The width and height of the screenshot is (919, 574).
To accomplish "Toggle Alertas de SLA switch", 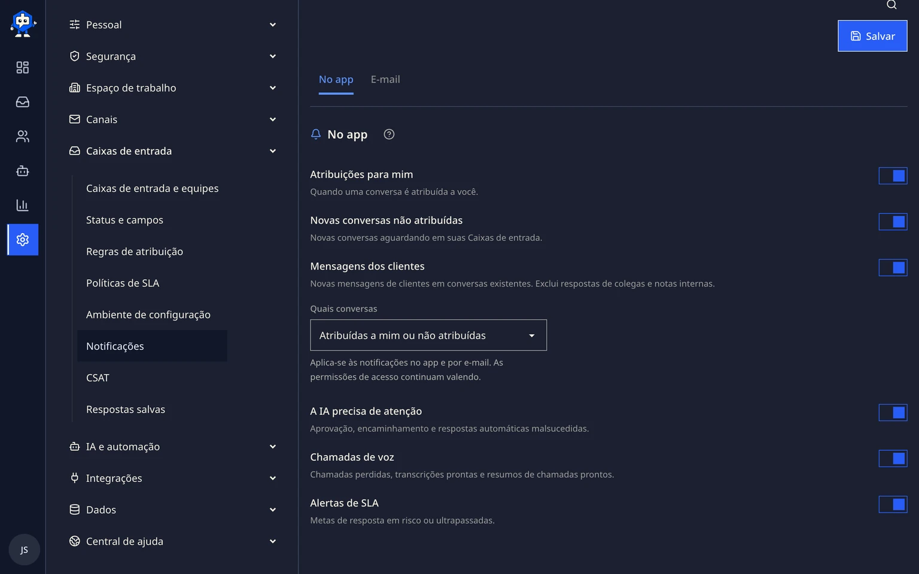I will click(x=893, y=505).
